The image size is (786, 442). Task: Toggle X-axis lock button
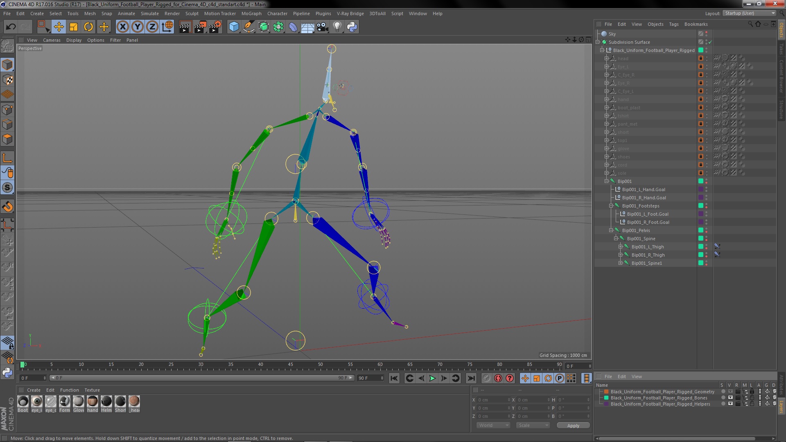pyautogui.click(x=122, y=27)
